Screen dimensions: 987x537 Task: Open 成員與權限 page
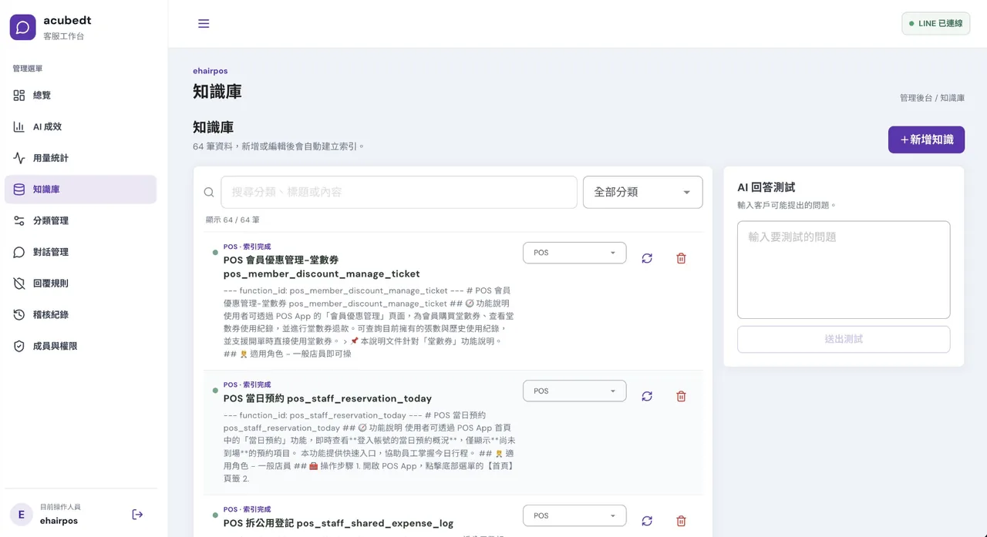tap(80, 347)
